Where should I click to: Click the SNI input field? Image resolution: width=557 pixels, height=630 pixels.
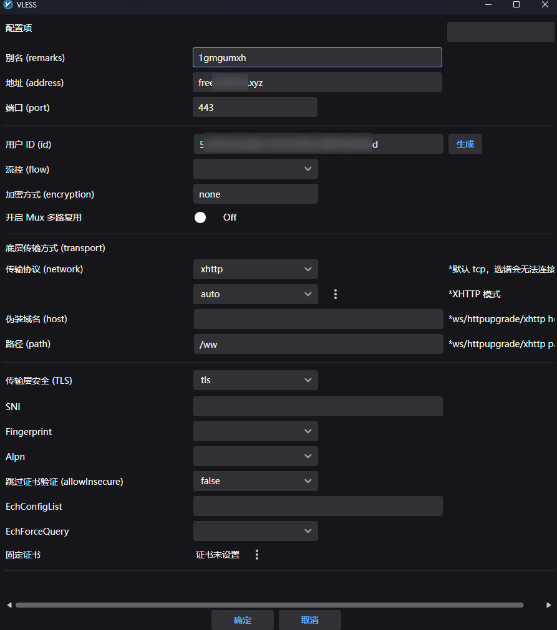[317, 406]
